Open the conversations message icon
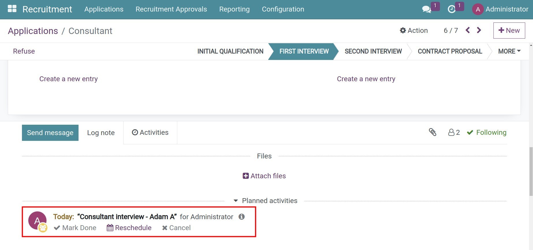 [426, 9]
